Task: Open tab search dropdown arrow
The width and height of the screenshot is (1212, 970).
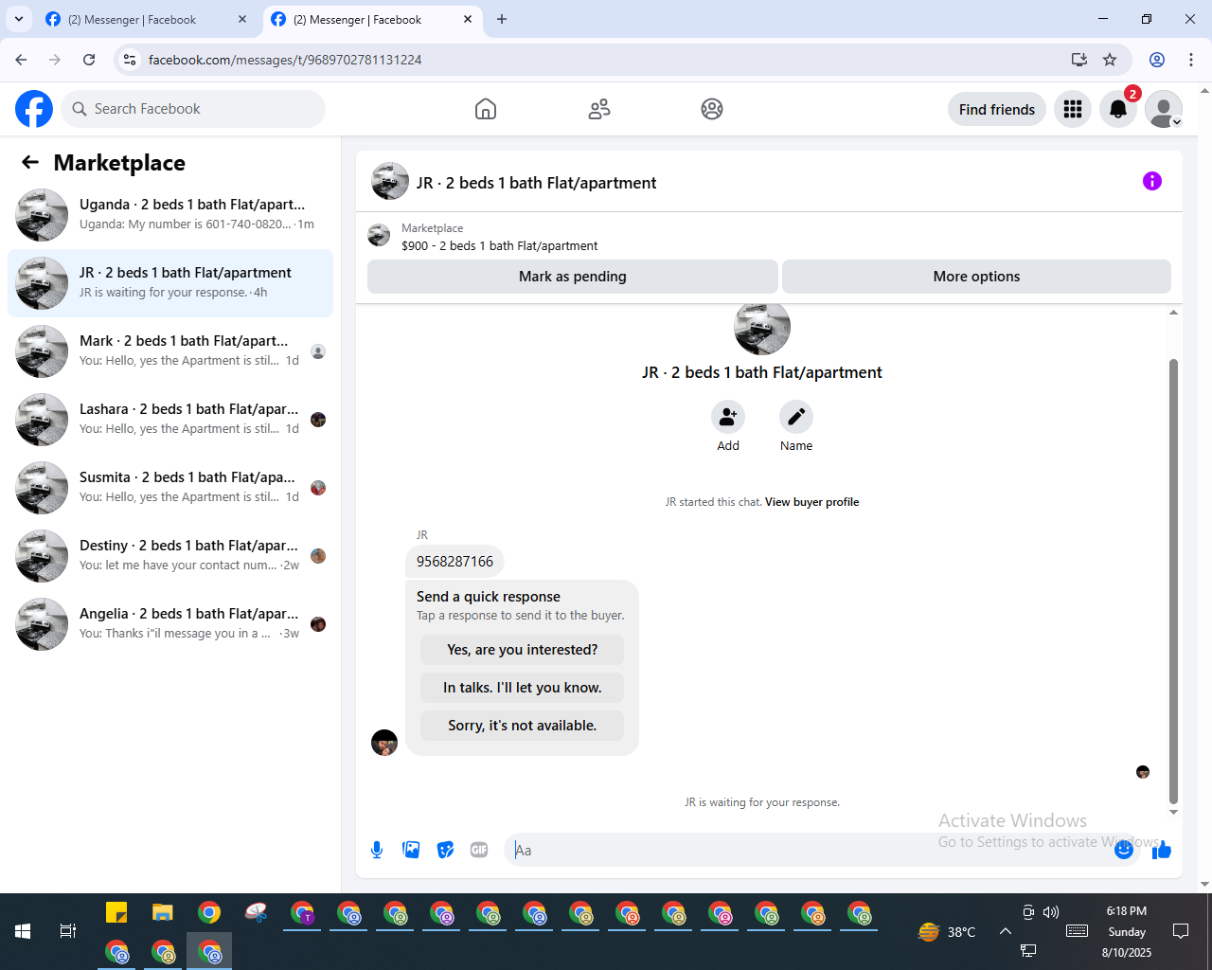Action: [x=18, y=19]
